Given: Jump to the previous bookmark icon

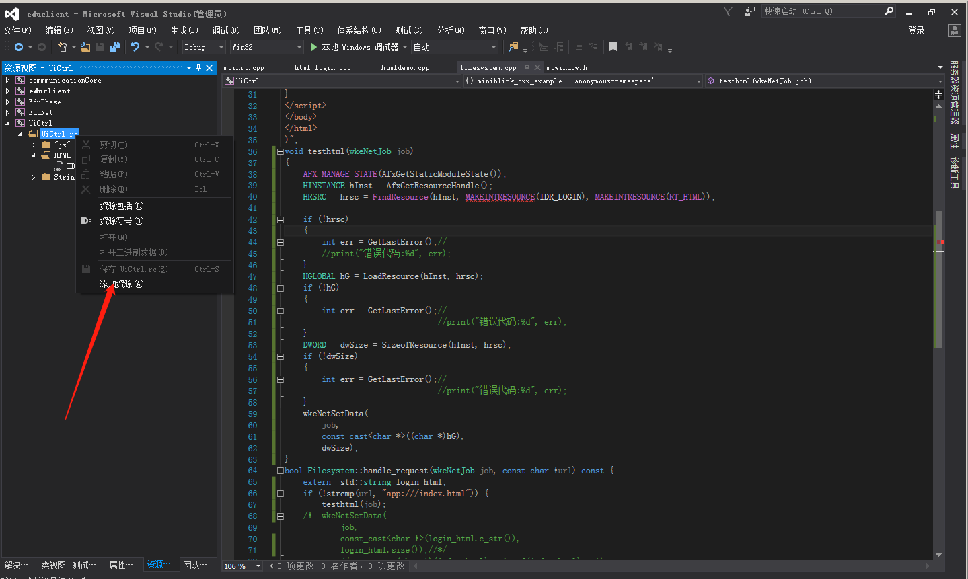Looking at the screenshot, I should coord(629,46).
